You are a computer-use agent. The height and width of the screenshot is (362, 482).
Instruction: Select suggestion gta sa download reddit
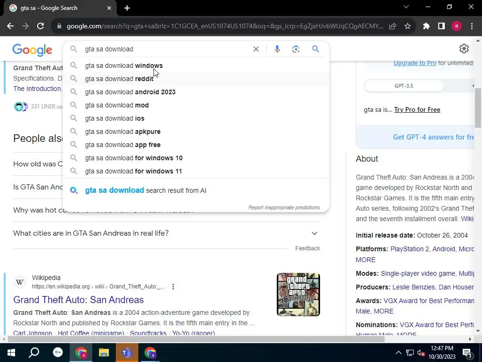click(196, 79)
